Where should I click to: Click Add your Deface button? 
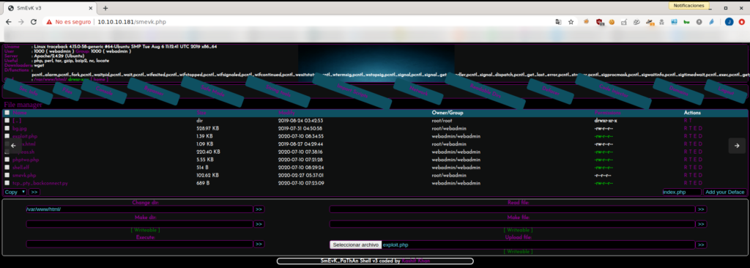(x=724, y=192)
